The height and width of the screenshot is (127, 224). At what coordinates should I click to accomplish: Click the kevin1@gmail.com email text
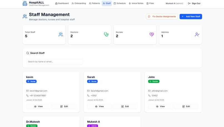click(38, 91)
